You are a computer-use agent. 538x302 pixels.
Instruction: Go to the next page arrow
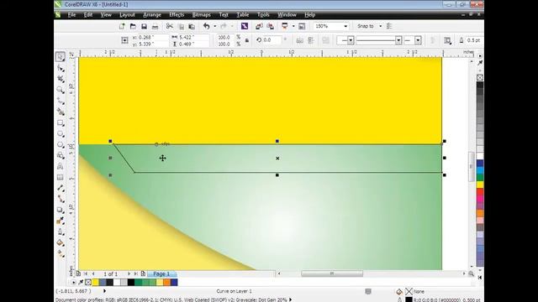tap(129, 274)
